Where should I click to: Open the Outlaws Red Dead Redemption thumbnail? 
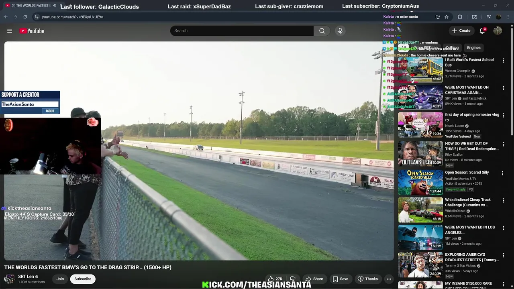pyautogui.click(x=420, y=153)
